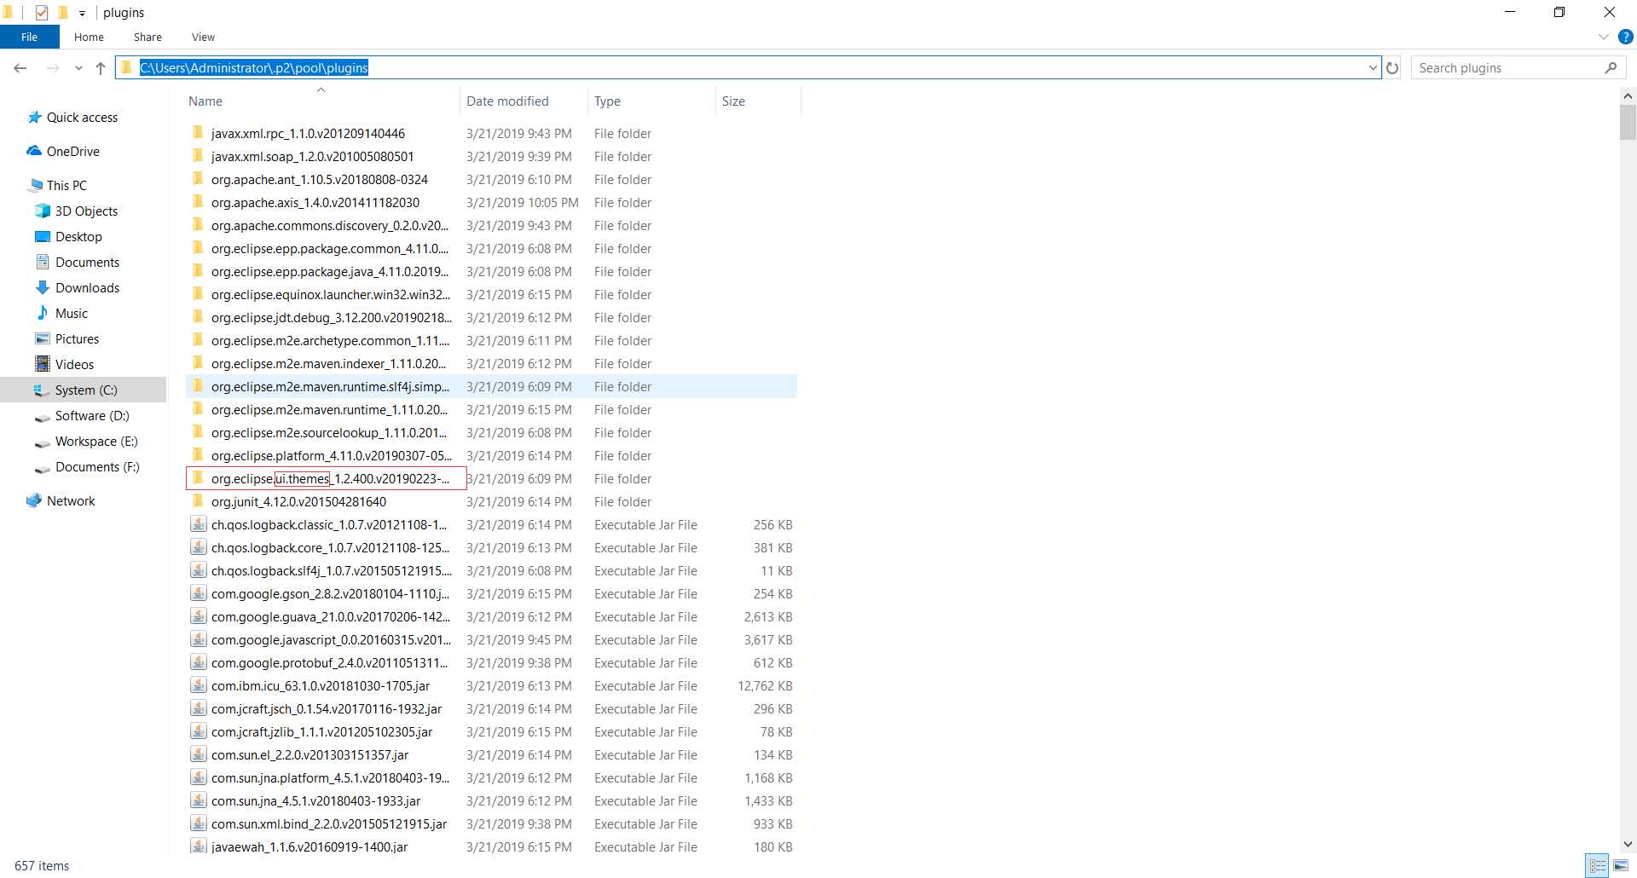Select com.google.protobuf_2.4.0 file name
The height and width of the screenshot is (878, 1637).
click(329, 663)
